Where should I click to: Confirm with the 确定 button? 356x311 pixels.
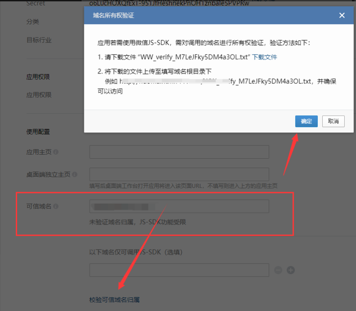click(306, 121)
